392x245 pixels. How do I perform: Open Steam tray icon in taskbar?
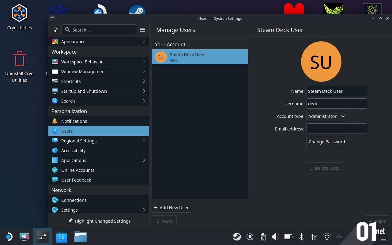pyautogui.click(x=237, y=237)
